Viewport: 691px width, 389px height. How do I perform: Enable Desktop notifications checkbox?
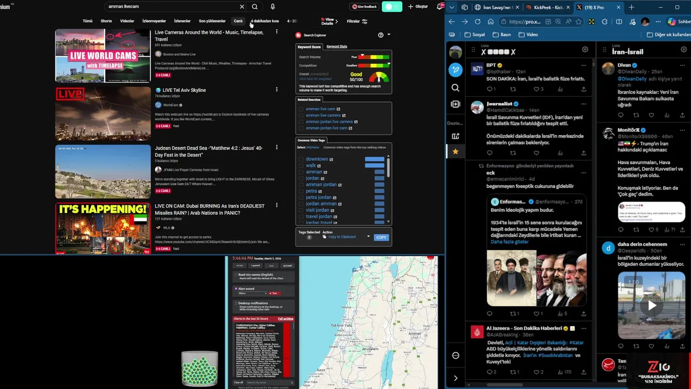pyautogui.click(x=236, y=303)
